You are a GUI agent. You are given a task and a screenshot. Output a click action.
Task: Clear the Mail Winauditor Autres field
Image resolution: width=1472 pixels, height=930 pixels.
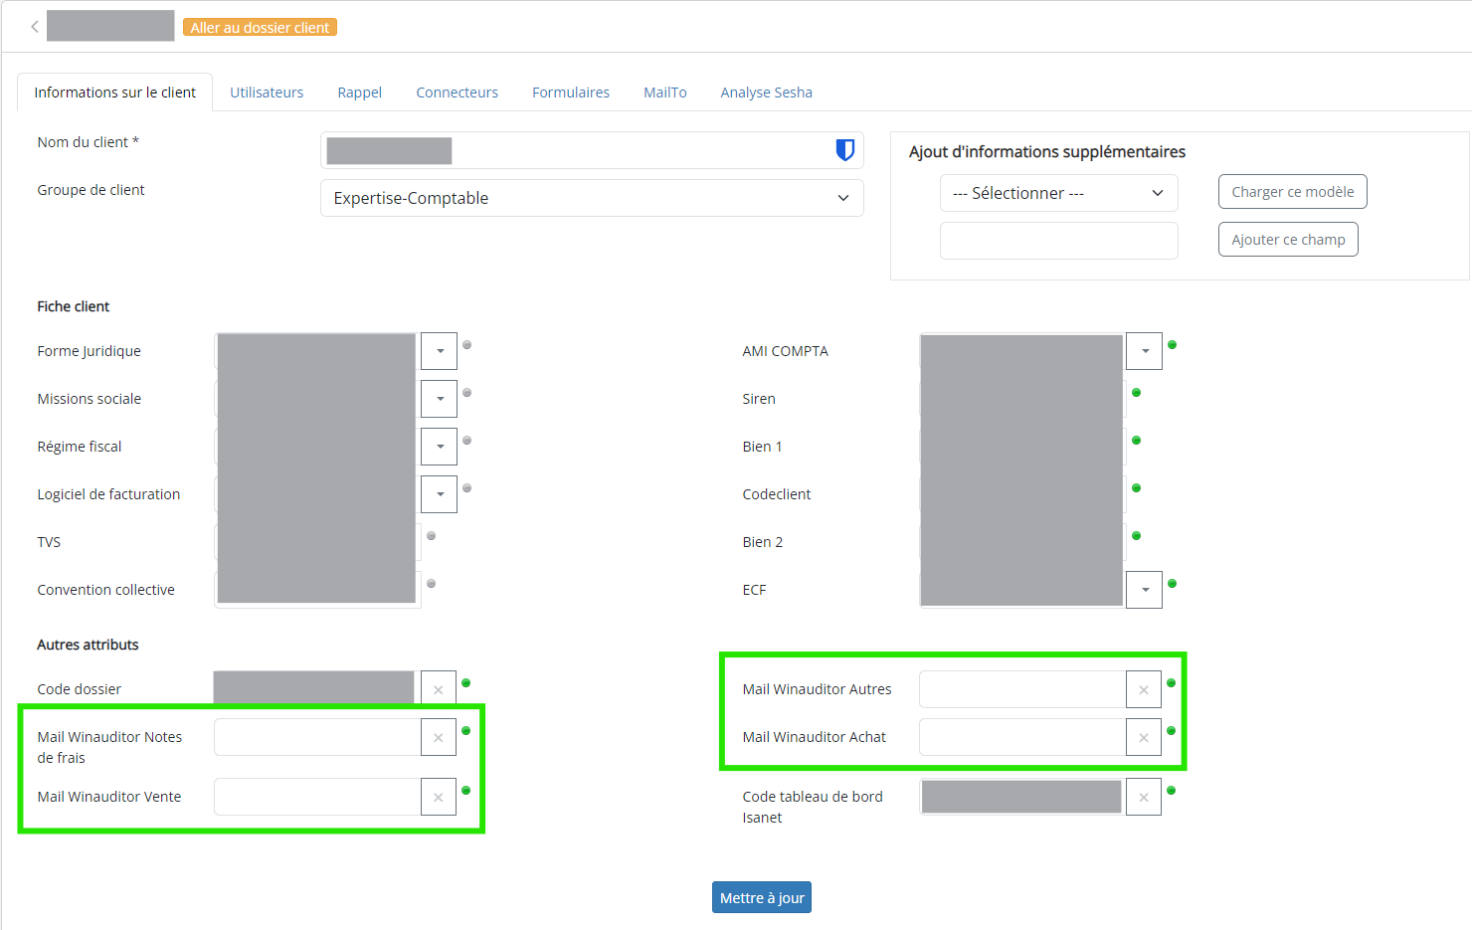1143,689
